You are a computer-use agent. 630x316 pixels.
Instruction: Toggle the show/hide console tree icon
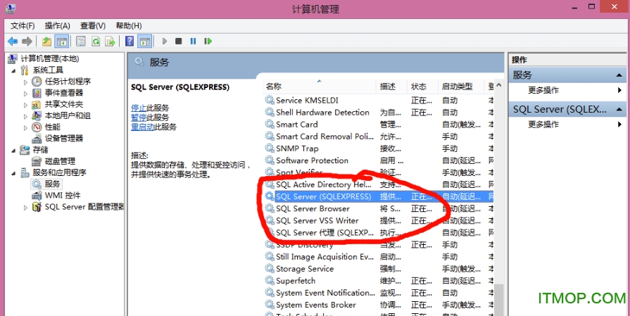(61, 41)
